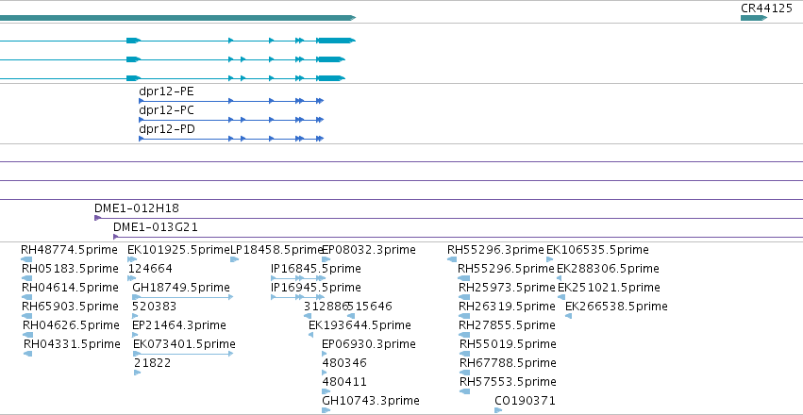Click EK193644.5prime label
The image size is (803, 415).
pyautogui.click(x=360, y=325)
